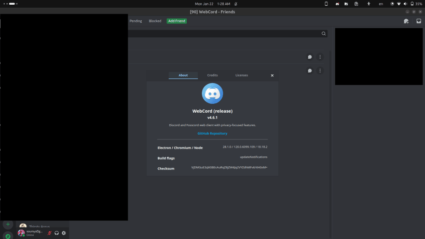Viewport: 425px width, 239px height.
Task: Open More options for the first friend
Action: [x=320, y=57]
